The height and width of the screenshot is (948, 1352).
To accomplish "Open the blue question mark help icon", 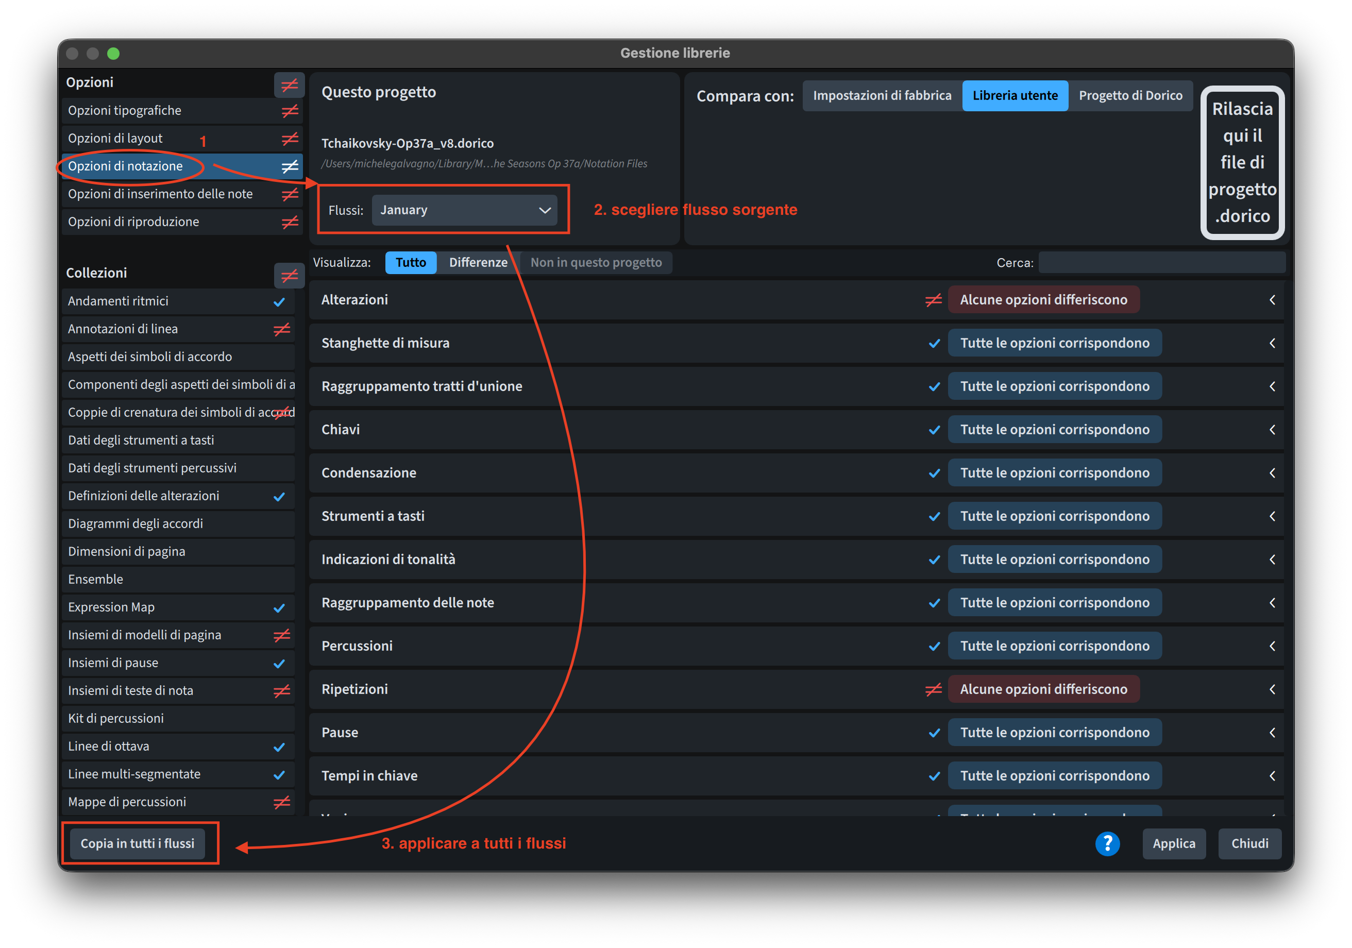I will pos(1107,843).
